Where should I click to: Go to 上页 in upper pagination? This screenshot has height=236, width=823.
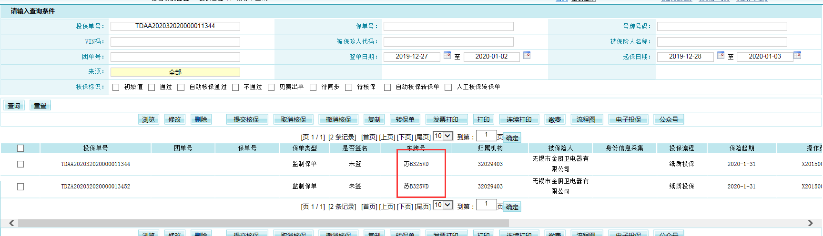click(x=387, y=137)
